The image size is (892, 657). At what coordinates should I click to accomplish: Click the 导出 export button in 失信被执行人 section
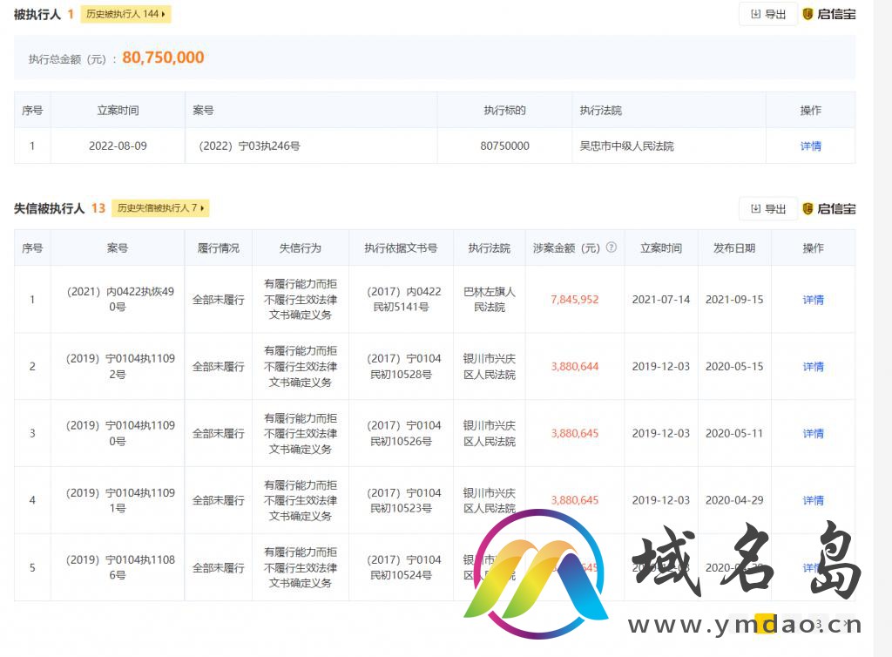(x=767, y=209)
